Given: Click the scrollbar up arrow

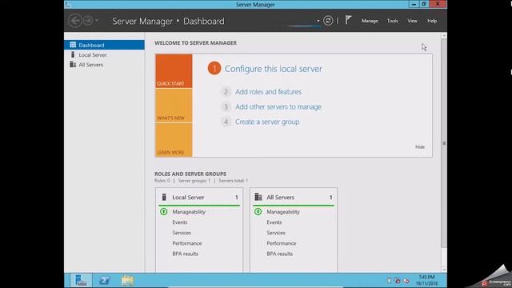Looking at the screenshot, I should [444, 35].
